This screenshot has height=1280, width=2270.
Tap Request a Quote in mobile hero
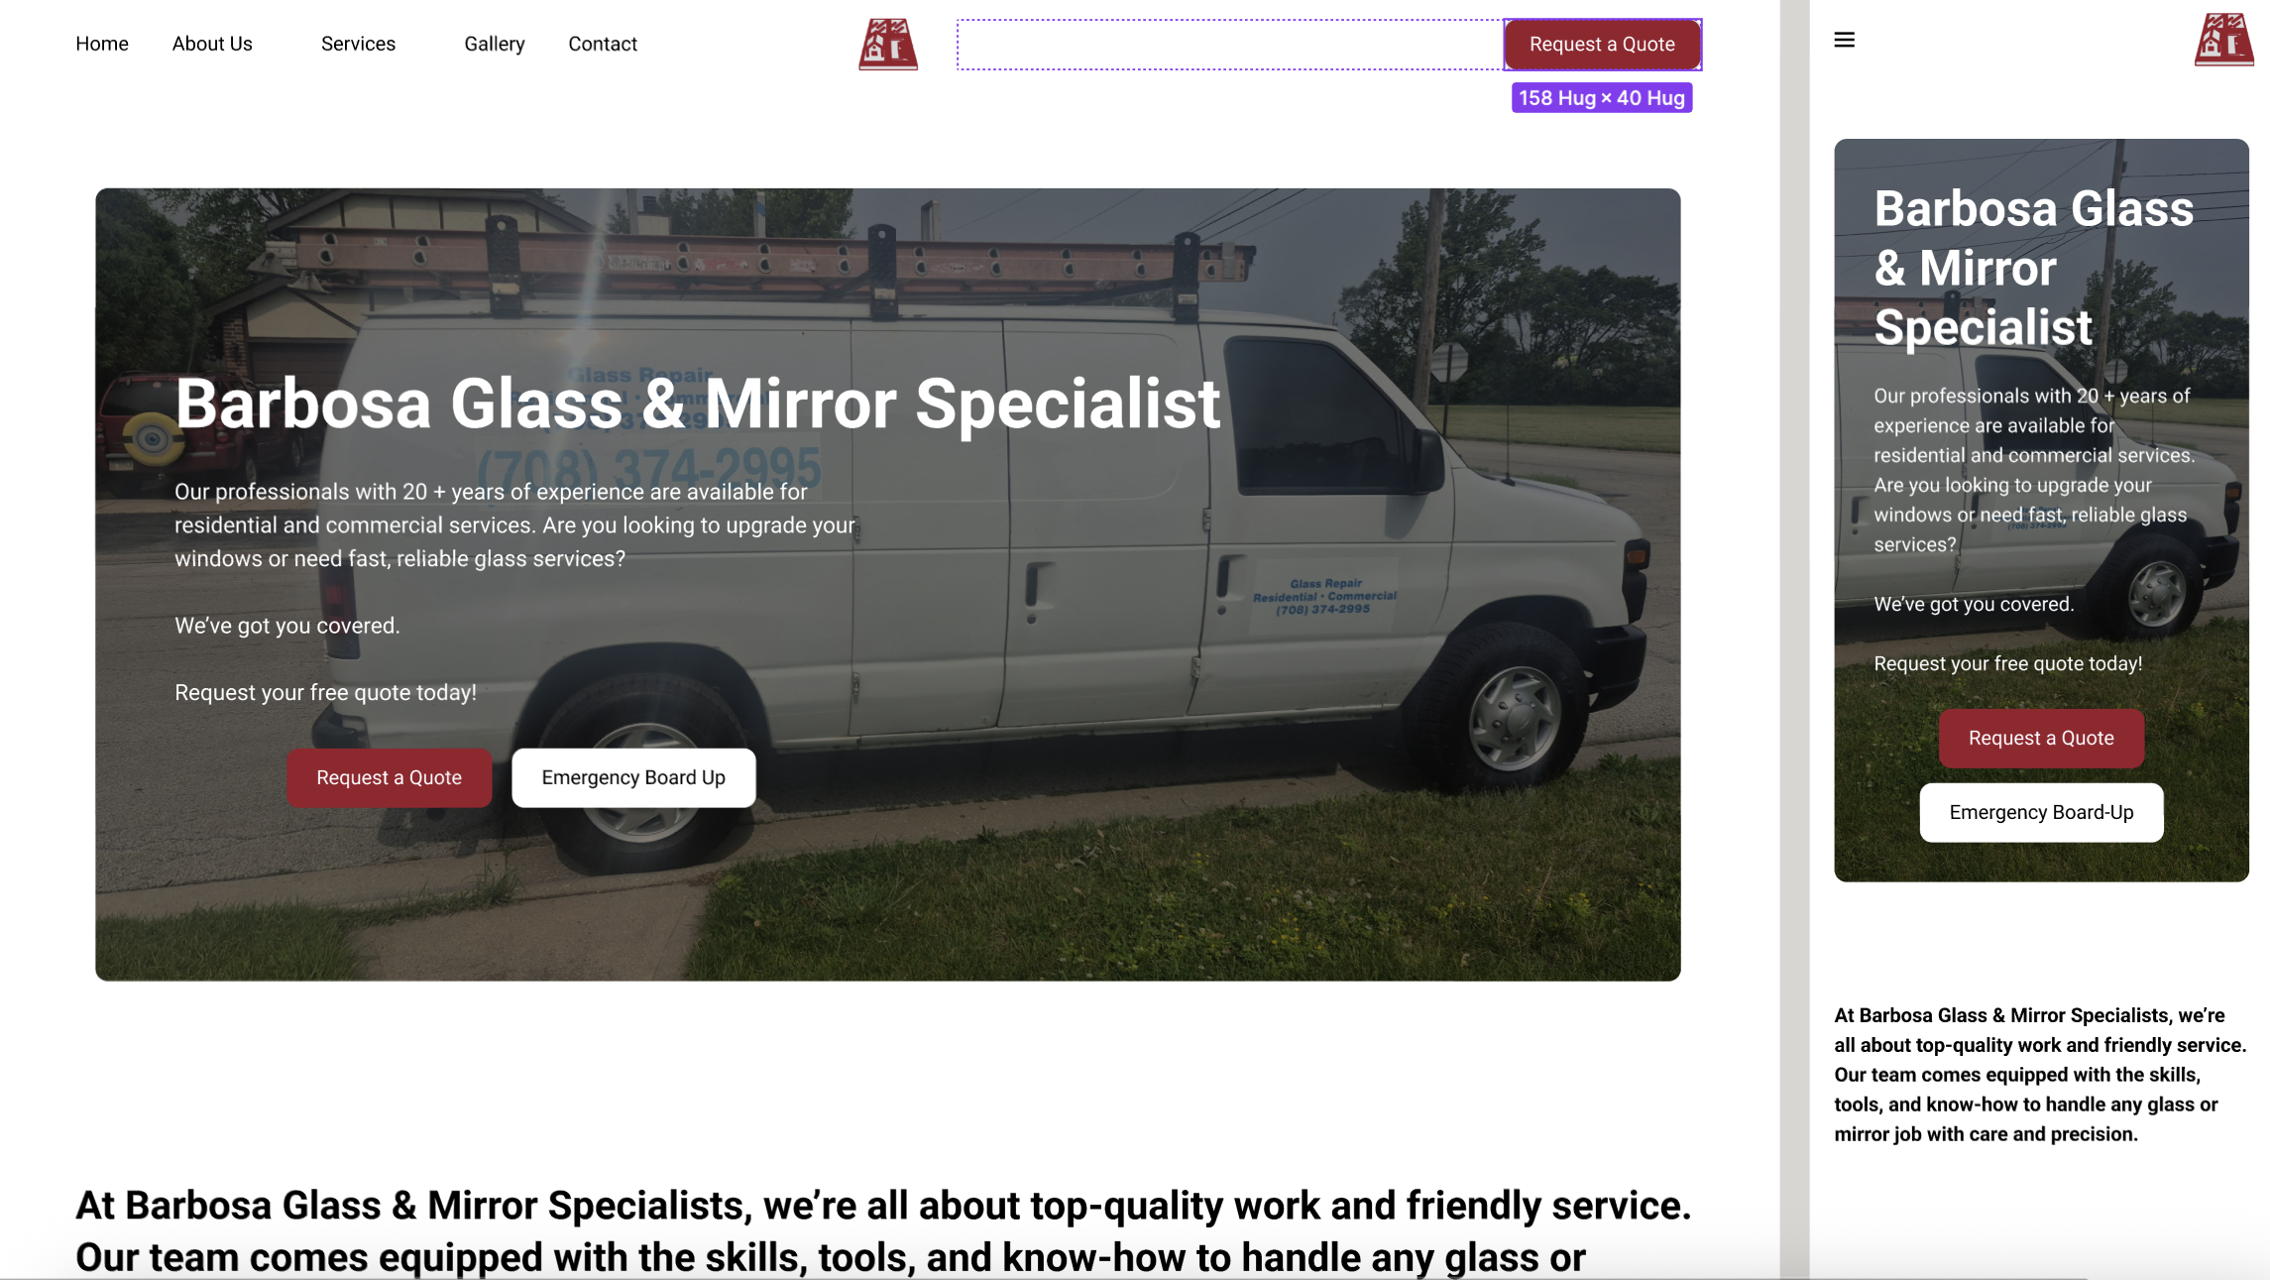click(x=2041, y=738)
